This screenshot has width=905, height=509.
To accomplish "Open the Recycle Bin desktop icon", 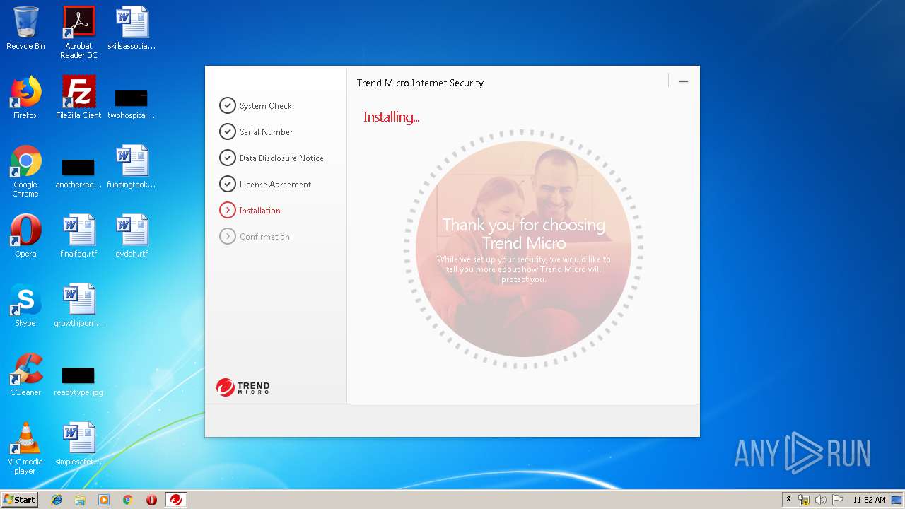I will [25, 28].
